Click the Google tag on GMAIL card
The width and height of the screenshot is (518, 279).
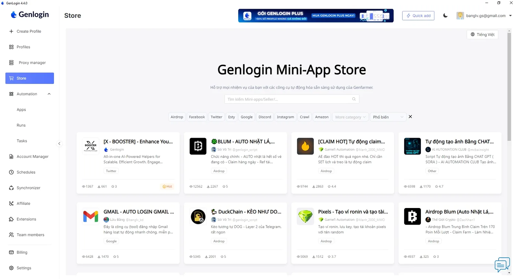(111, 241)
